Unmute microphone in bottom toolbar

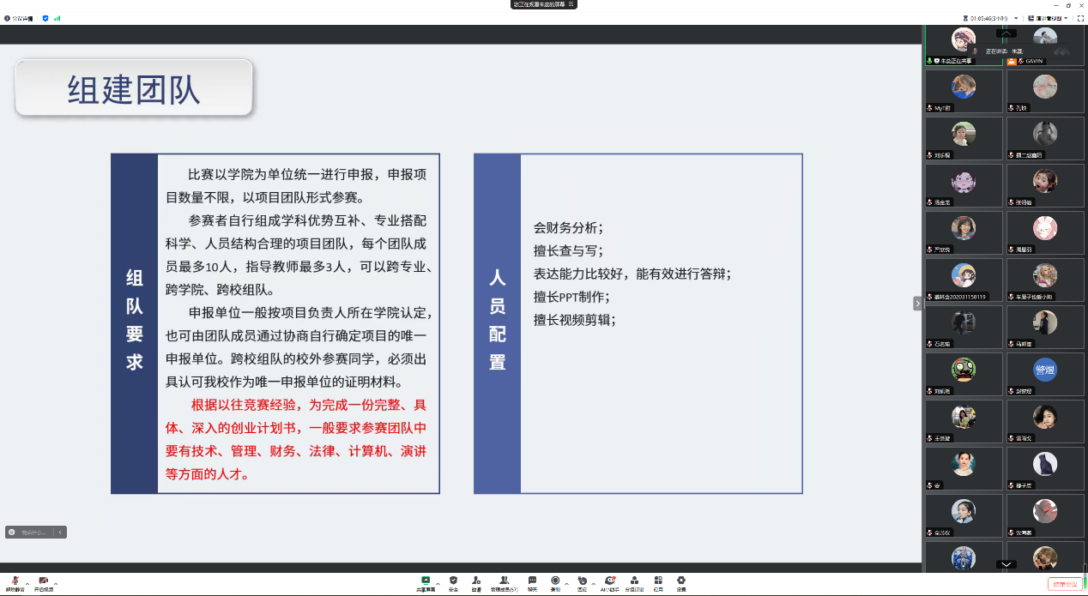(x=16, y=583)
